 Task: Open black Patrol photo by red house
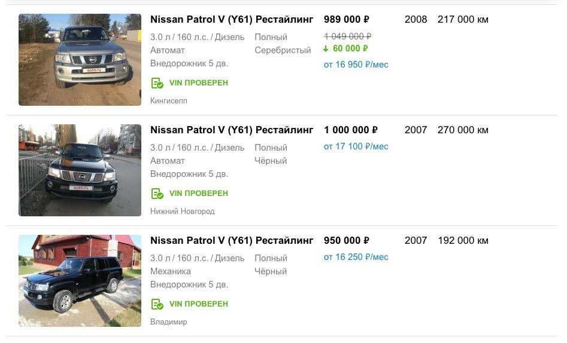(80, 281)
